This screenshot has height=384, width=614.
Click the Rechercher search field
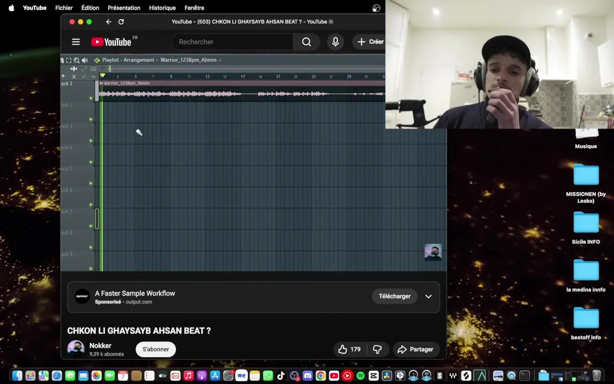click(x=232, y=42)
